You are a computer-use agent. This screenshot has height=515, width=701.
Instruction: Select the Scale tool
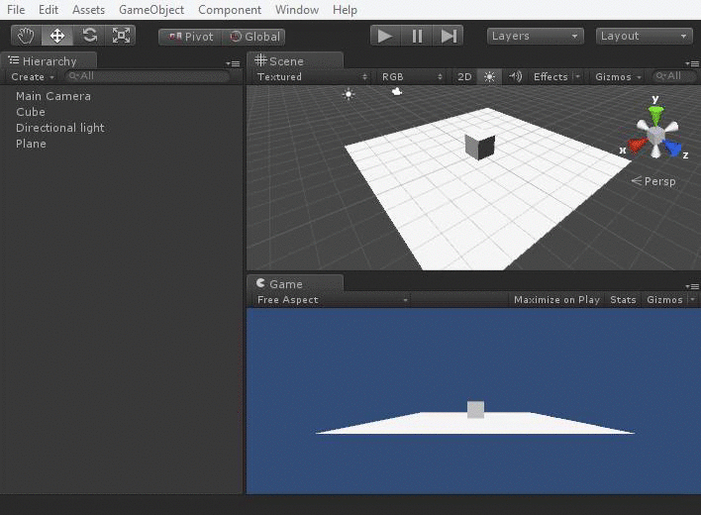[x=121, y=36]
